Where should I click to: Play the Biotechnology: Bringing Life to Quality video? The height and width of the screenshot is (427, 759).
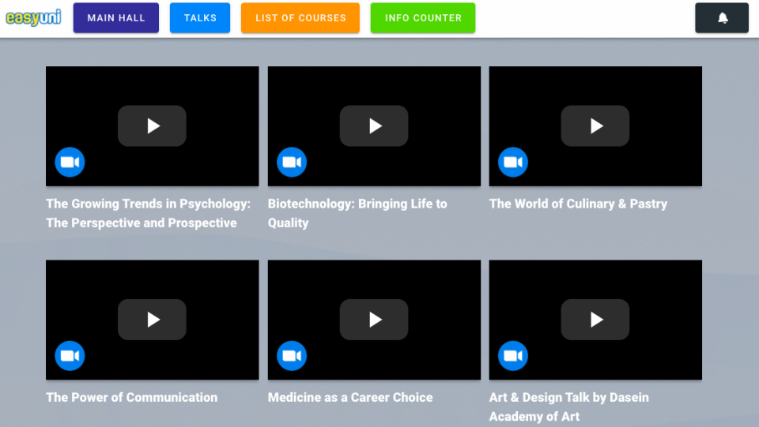coord(374,126)
